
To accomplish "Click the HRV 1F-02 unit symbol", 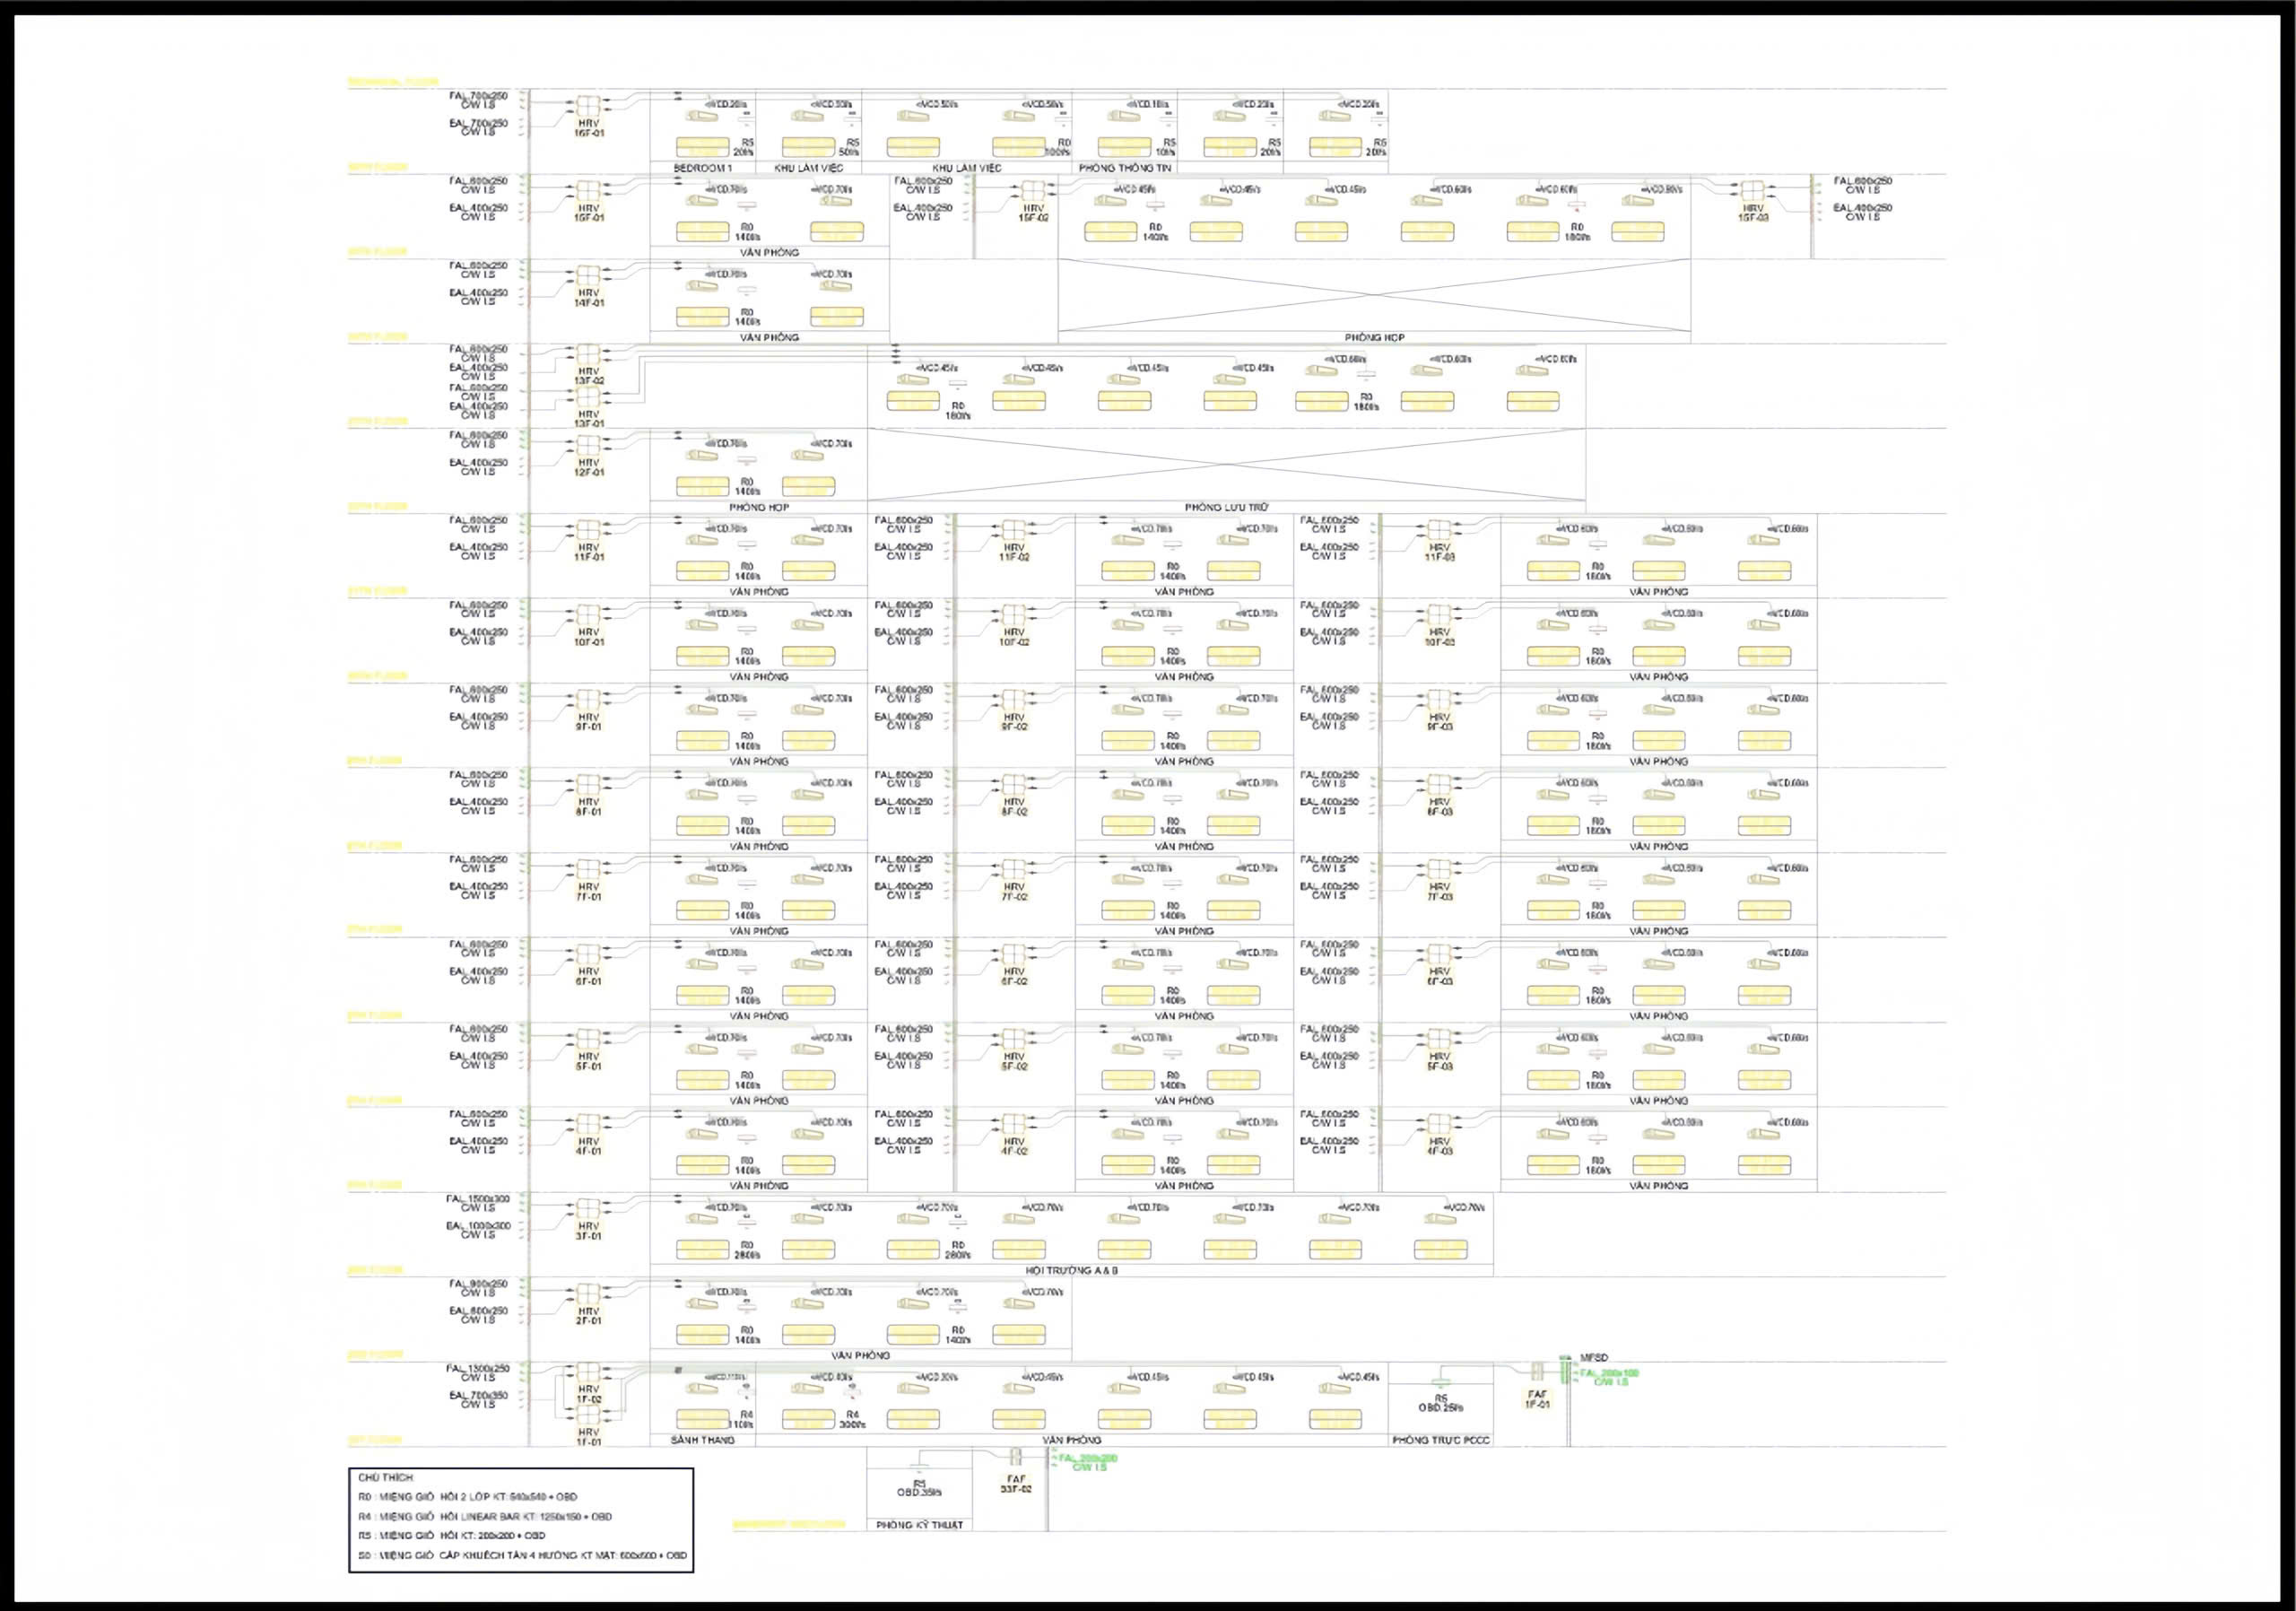I will pos(588,1373).
